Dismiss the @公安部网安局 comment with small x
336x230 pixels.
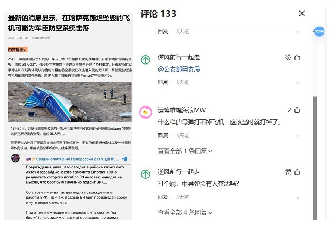pos(298,83)
